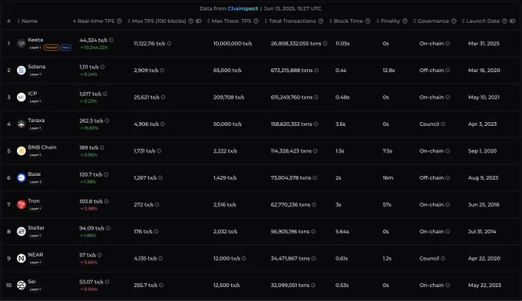Click help icon beside Governance header

[x=454, y=21]
